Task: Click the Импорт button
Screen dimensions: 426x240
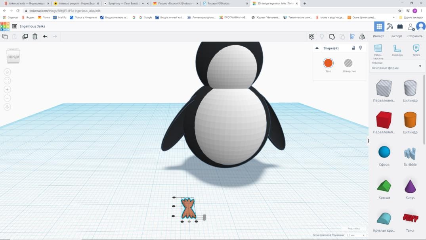Action: (378, 36)
